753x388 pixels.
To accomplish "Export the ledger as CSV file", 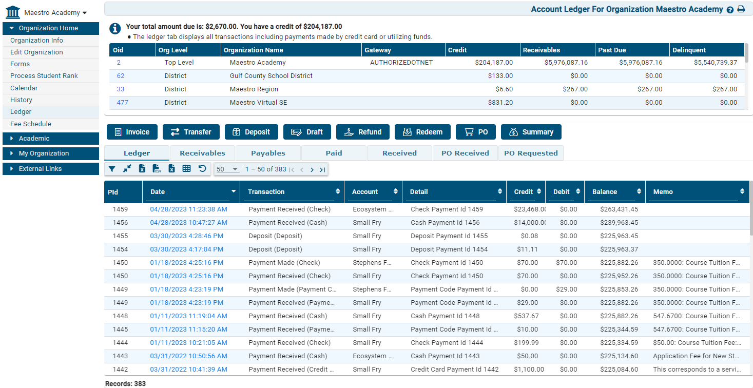I will click(157, 169).
